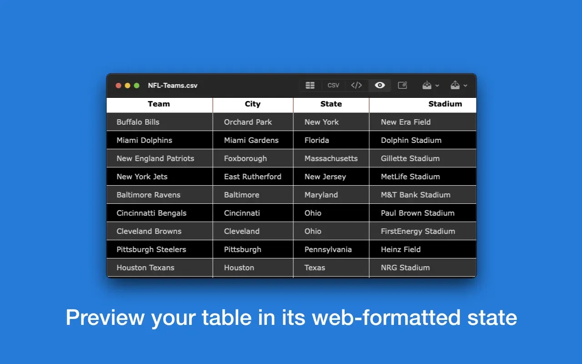Click the attachment note icon
This screenshot has height=364, width=582.
click(x=402, y=86)
